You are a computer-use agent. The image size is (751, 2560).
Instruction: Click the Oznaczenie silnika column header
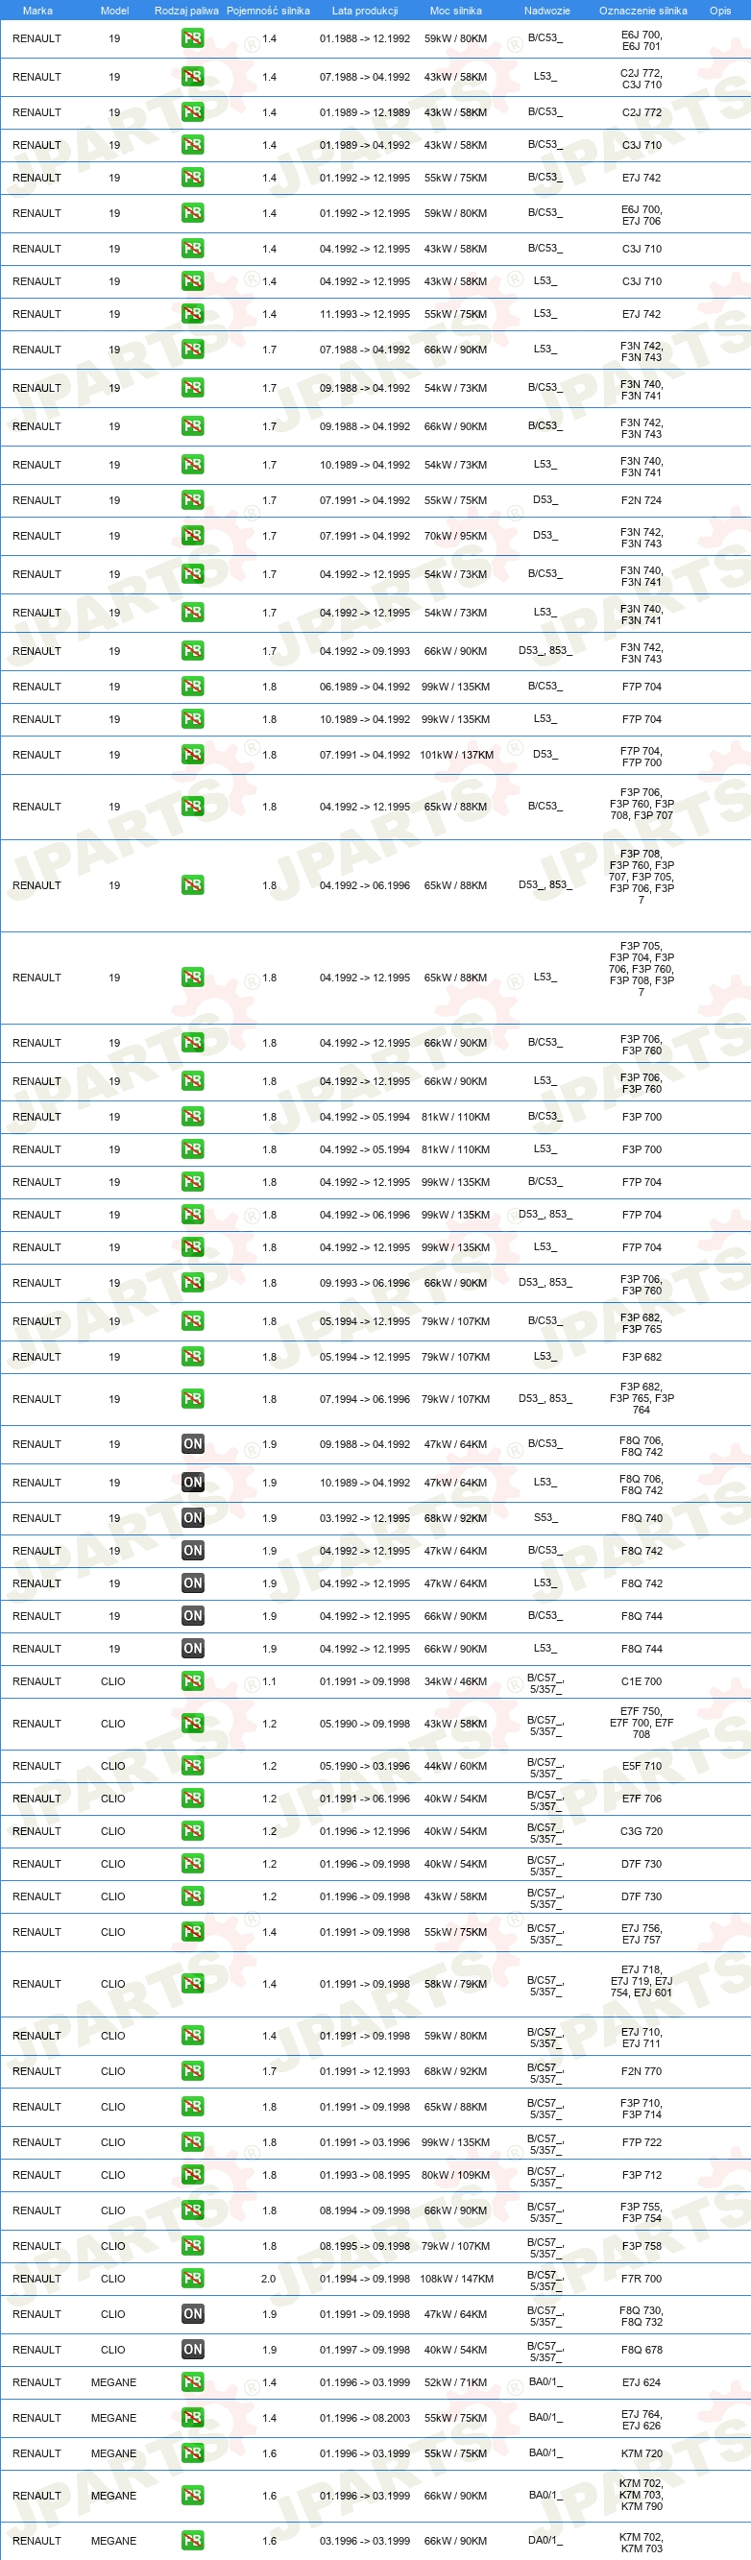642,10
